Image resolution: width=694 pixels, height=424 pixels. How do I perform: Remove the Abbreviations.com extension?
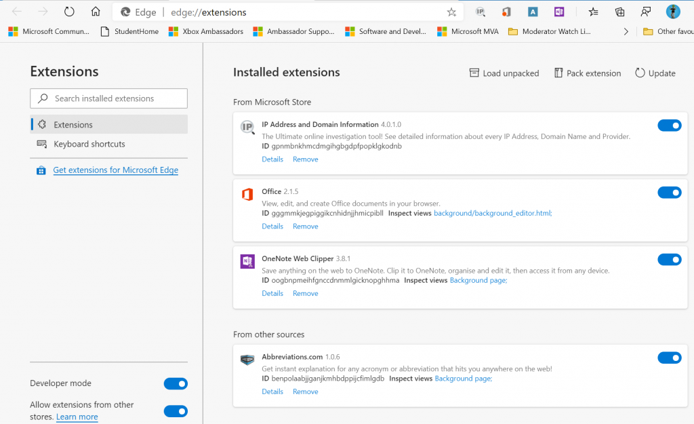click(x=305, y=391)
